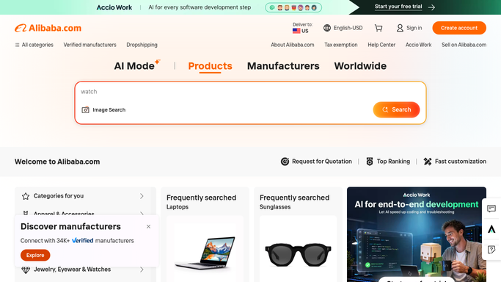Viewport: 501px width, 282px height.
Task: Open Dropshipping menu item
Action: (142, 45)
